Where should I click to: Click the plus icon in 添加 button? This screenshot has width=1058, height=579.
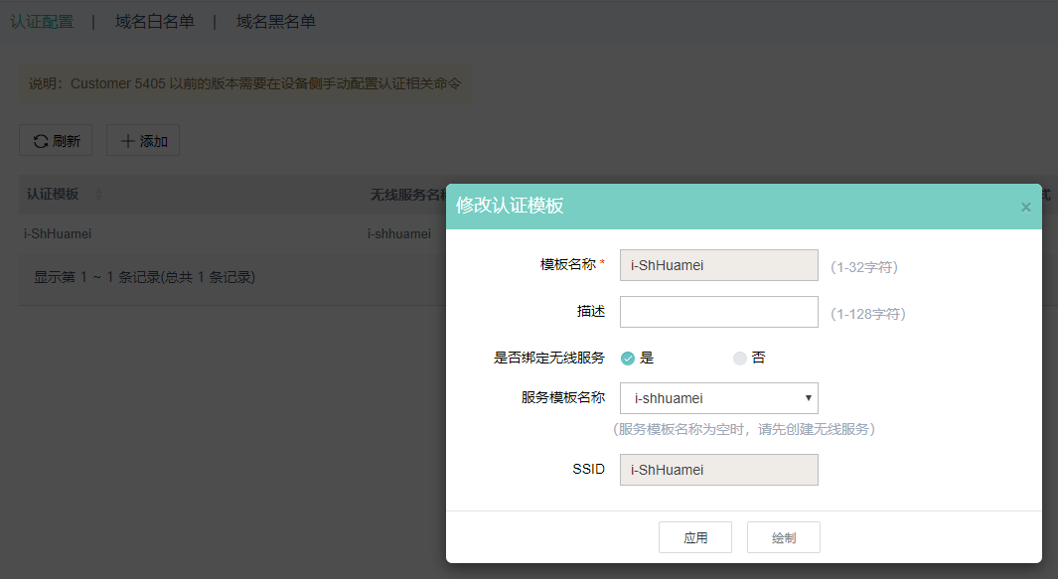point(127,141)
